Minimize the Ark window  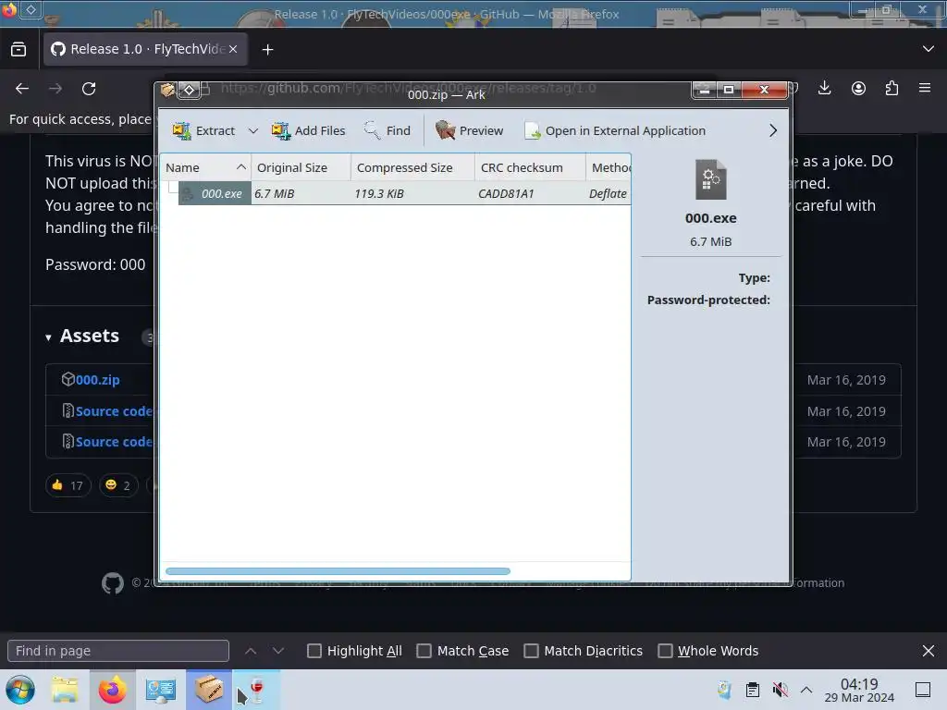coord(704,90)
